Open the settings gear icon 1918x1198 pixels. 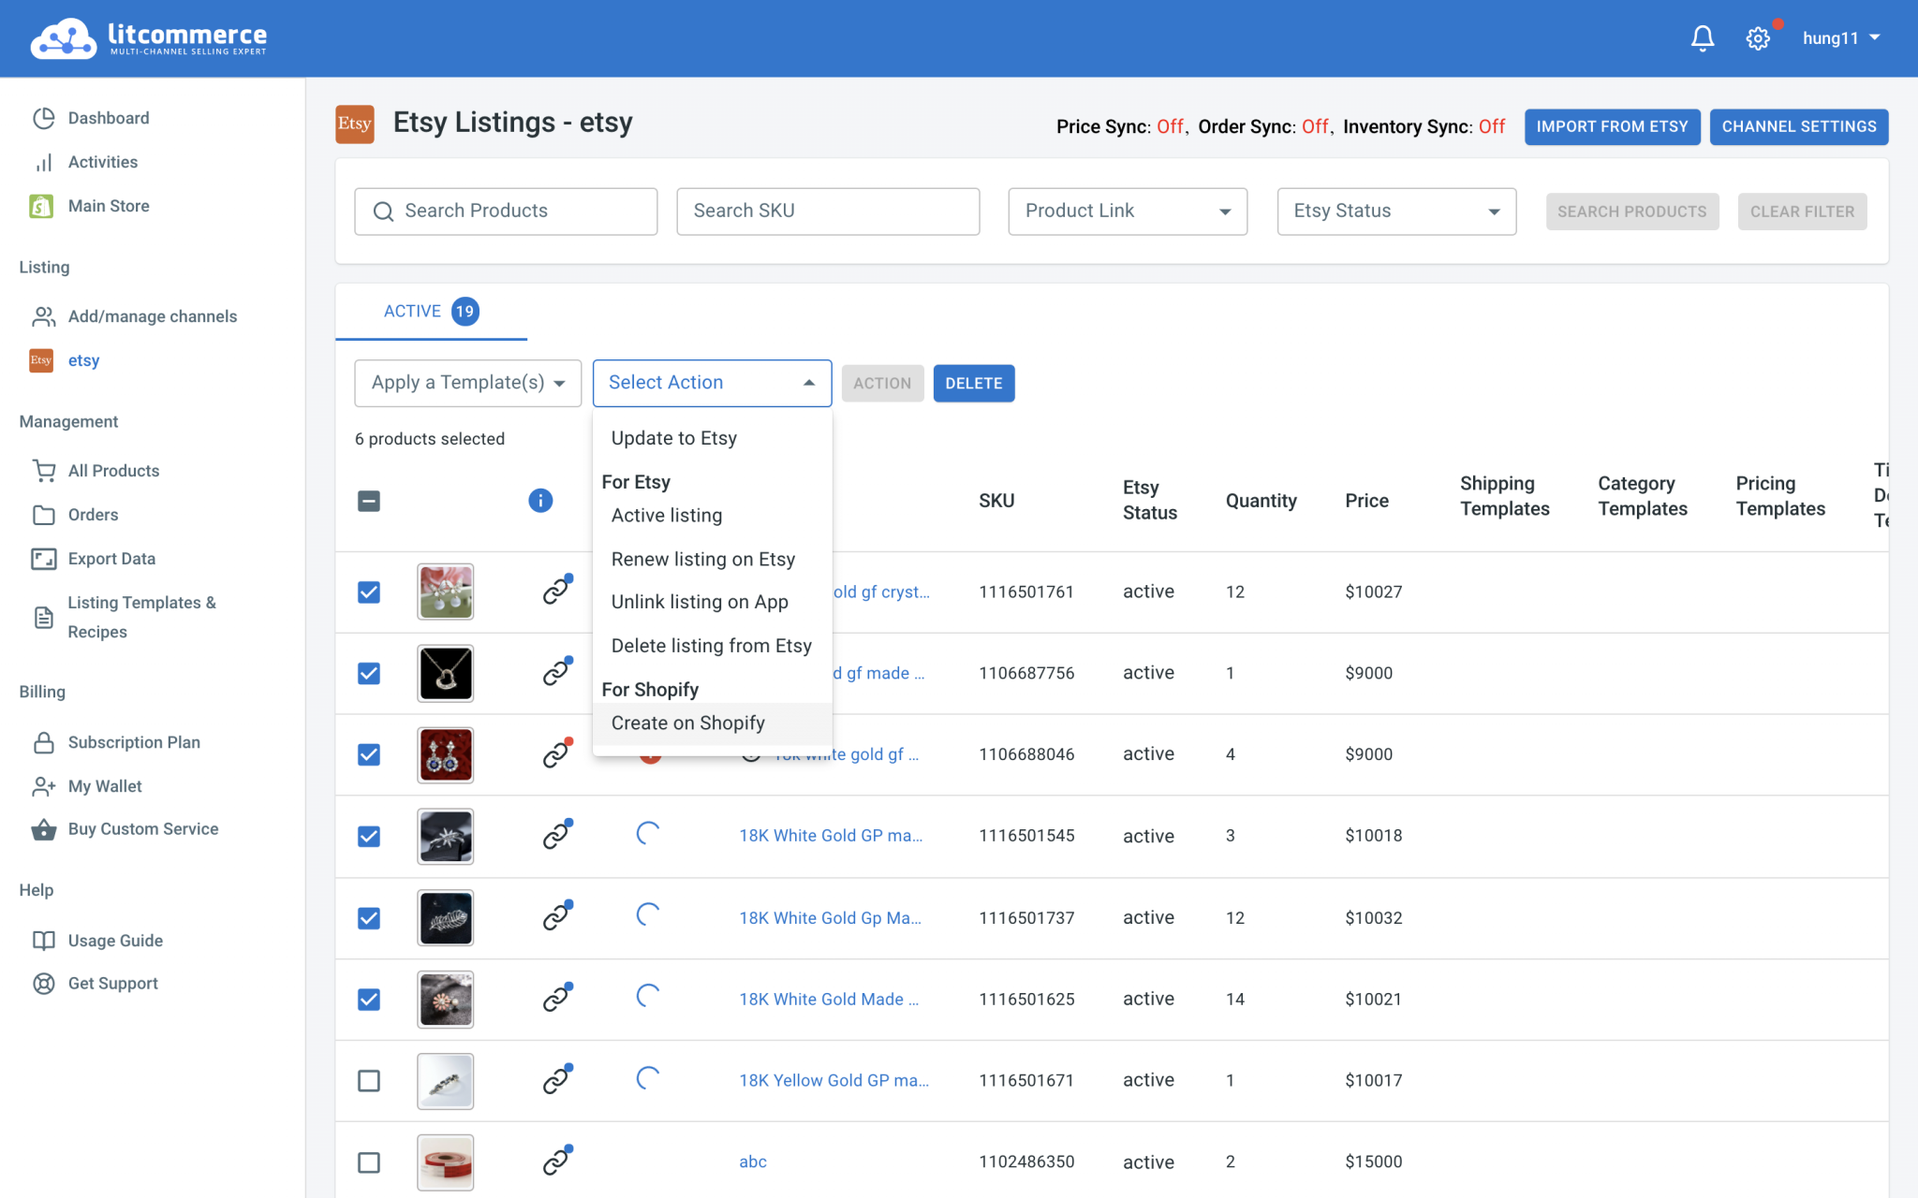tap(1758, 38)
